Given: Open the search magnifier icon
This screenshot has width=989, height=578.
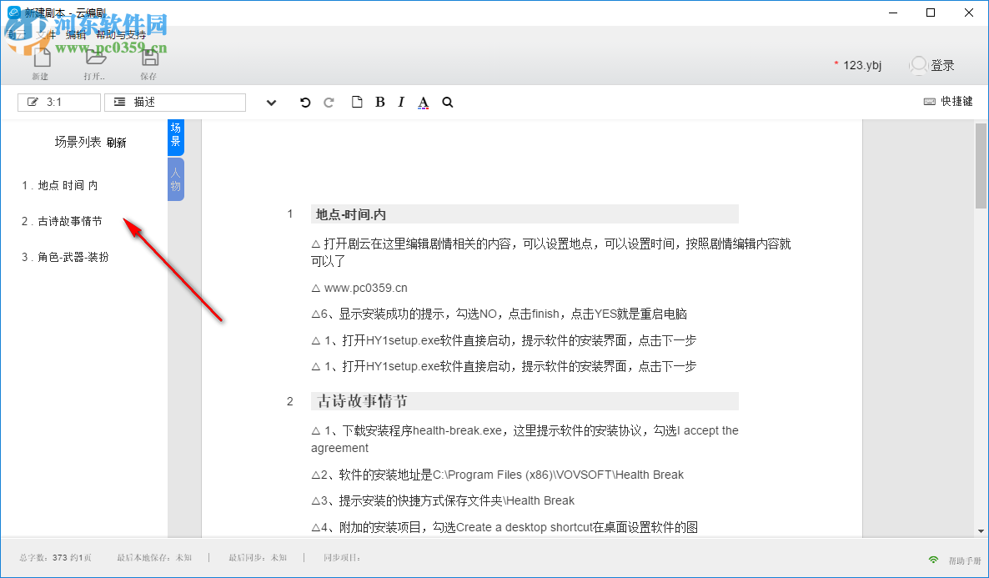Looking at the screenshot, I should [447, 102].
